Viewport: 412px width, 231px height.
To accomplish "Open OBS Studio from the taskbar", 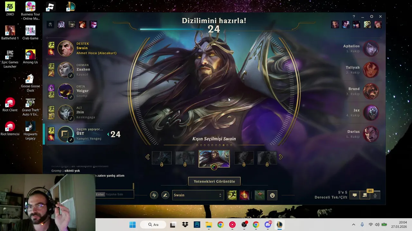I will (244, 225).
